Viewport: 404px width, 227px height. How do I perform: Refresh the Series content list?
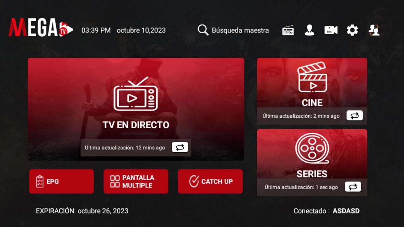pyautogui.click(x=353, y=187)
